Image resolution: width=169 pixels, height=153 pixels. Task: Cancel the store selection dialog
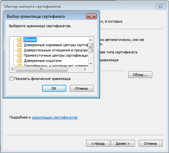tap(82, 88)
